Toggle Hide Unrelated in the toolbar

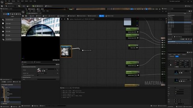[x=92, y=16]
